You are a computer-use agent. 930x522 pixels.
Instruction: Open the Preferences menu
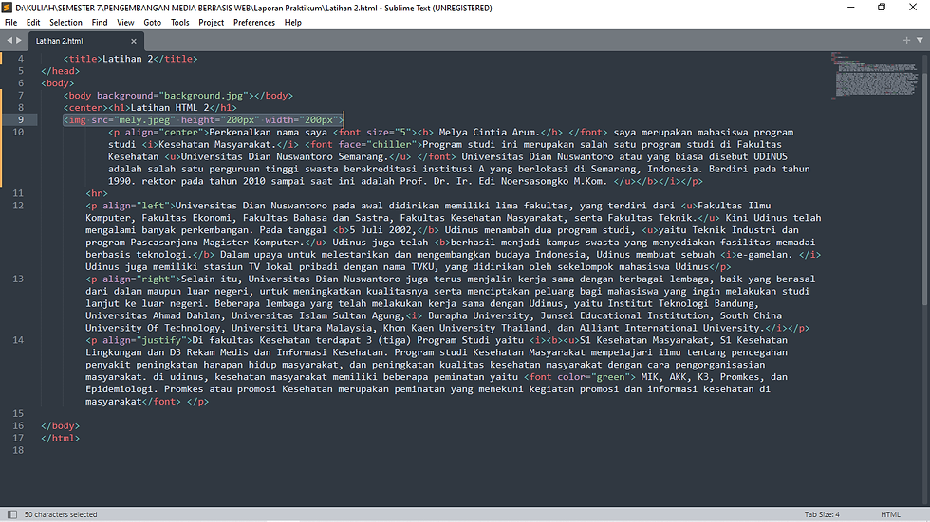point(254,23)
